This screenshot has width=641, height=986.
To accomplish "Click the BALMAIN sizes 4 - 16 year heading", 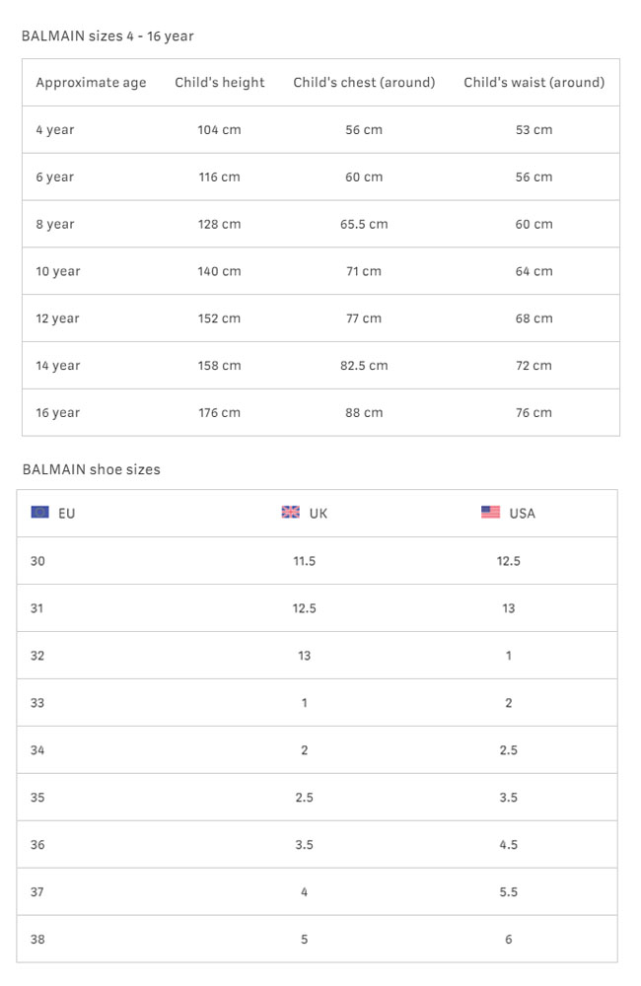I will click(107, 36).
